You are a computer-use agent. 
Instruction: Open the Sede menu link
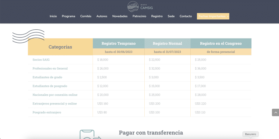point(171,16)
